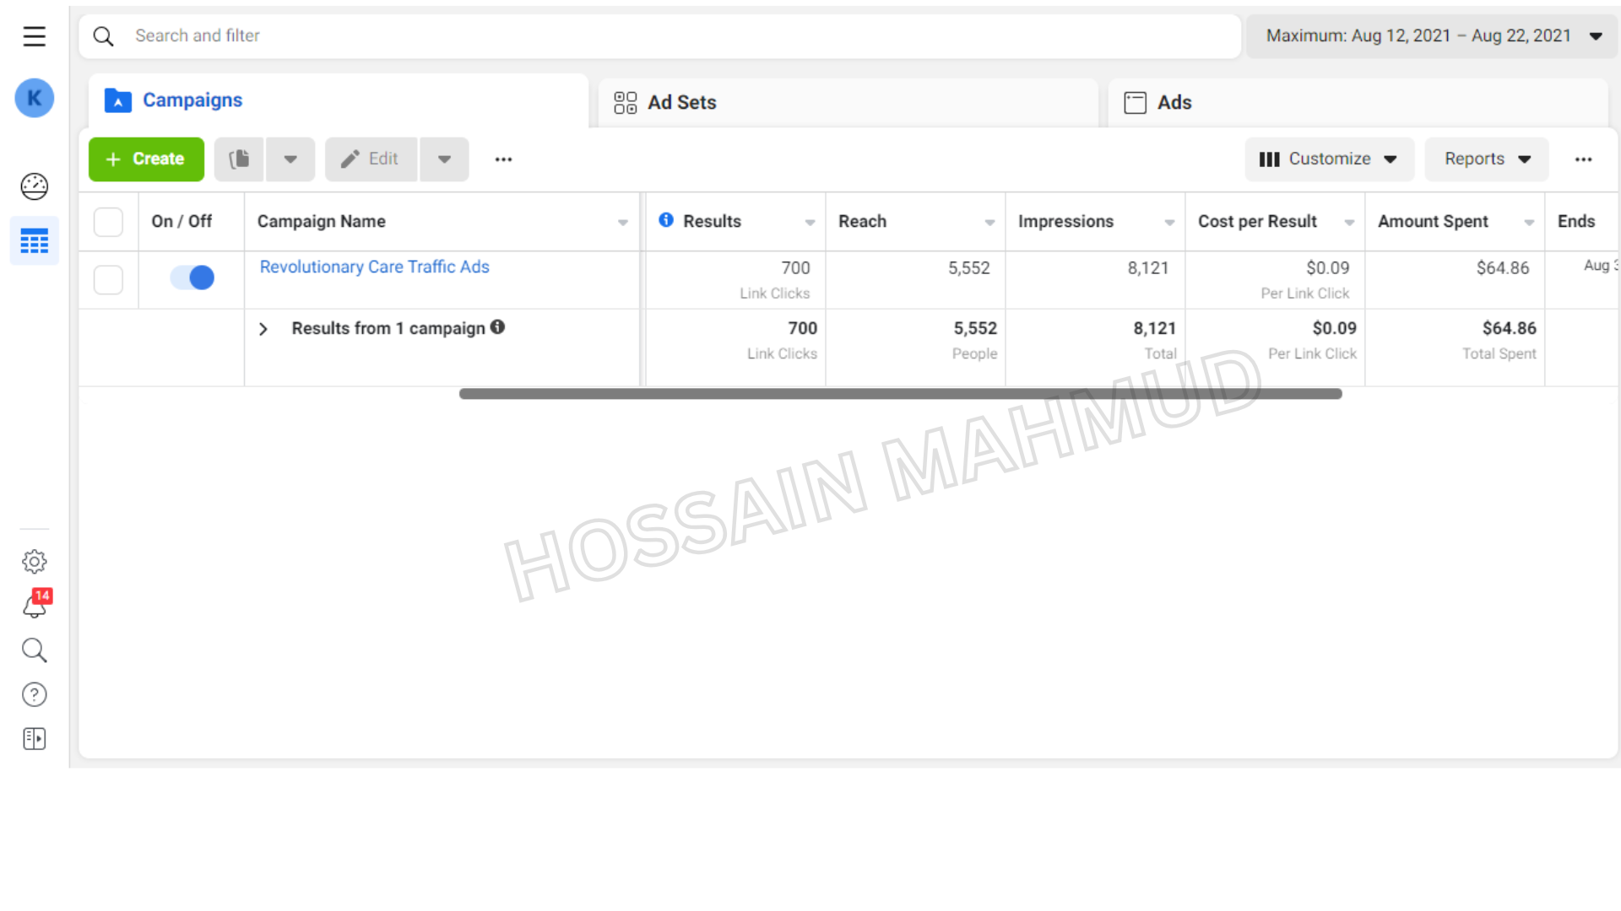Open the Results column dropdown arrow
Image resolution: width=1621 pixels, height=911 pixels.
(x=810, y=223)
